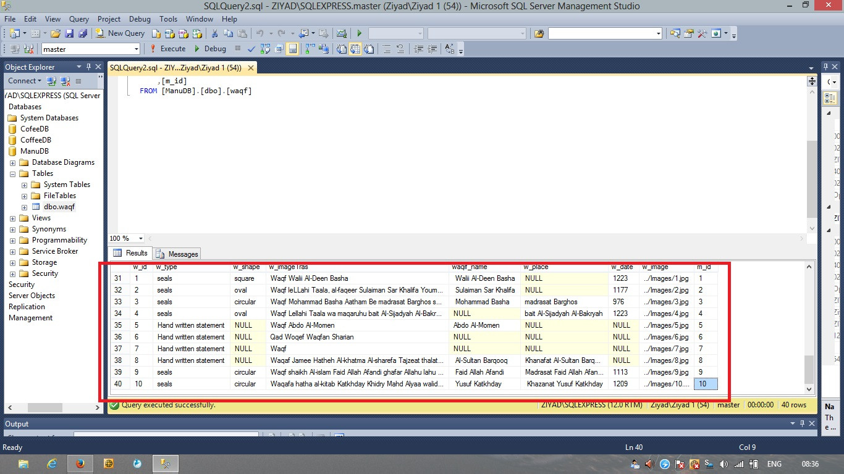The image size is (844, 474).
Task: Open the File menu
Action: click(x=10, y=19)
